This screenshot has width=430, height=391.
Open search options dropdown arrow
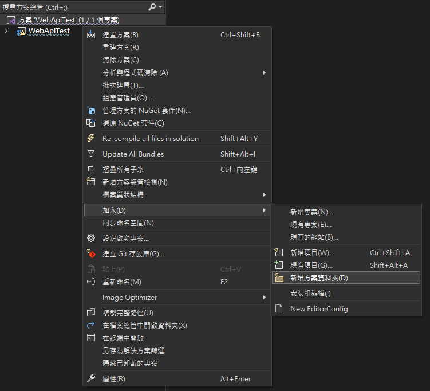(x=160, y=7)
